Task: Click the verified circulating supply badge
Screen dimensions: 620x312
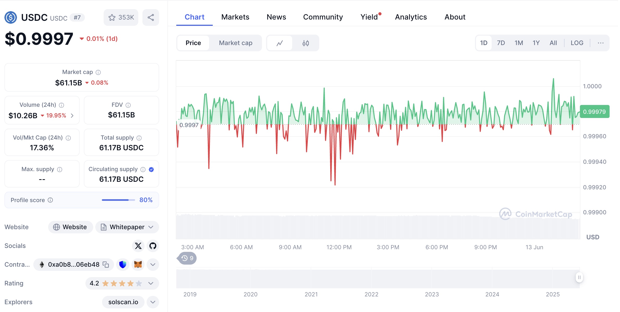Action: (151, 170)
